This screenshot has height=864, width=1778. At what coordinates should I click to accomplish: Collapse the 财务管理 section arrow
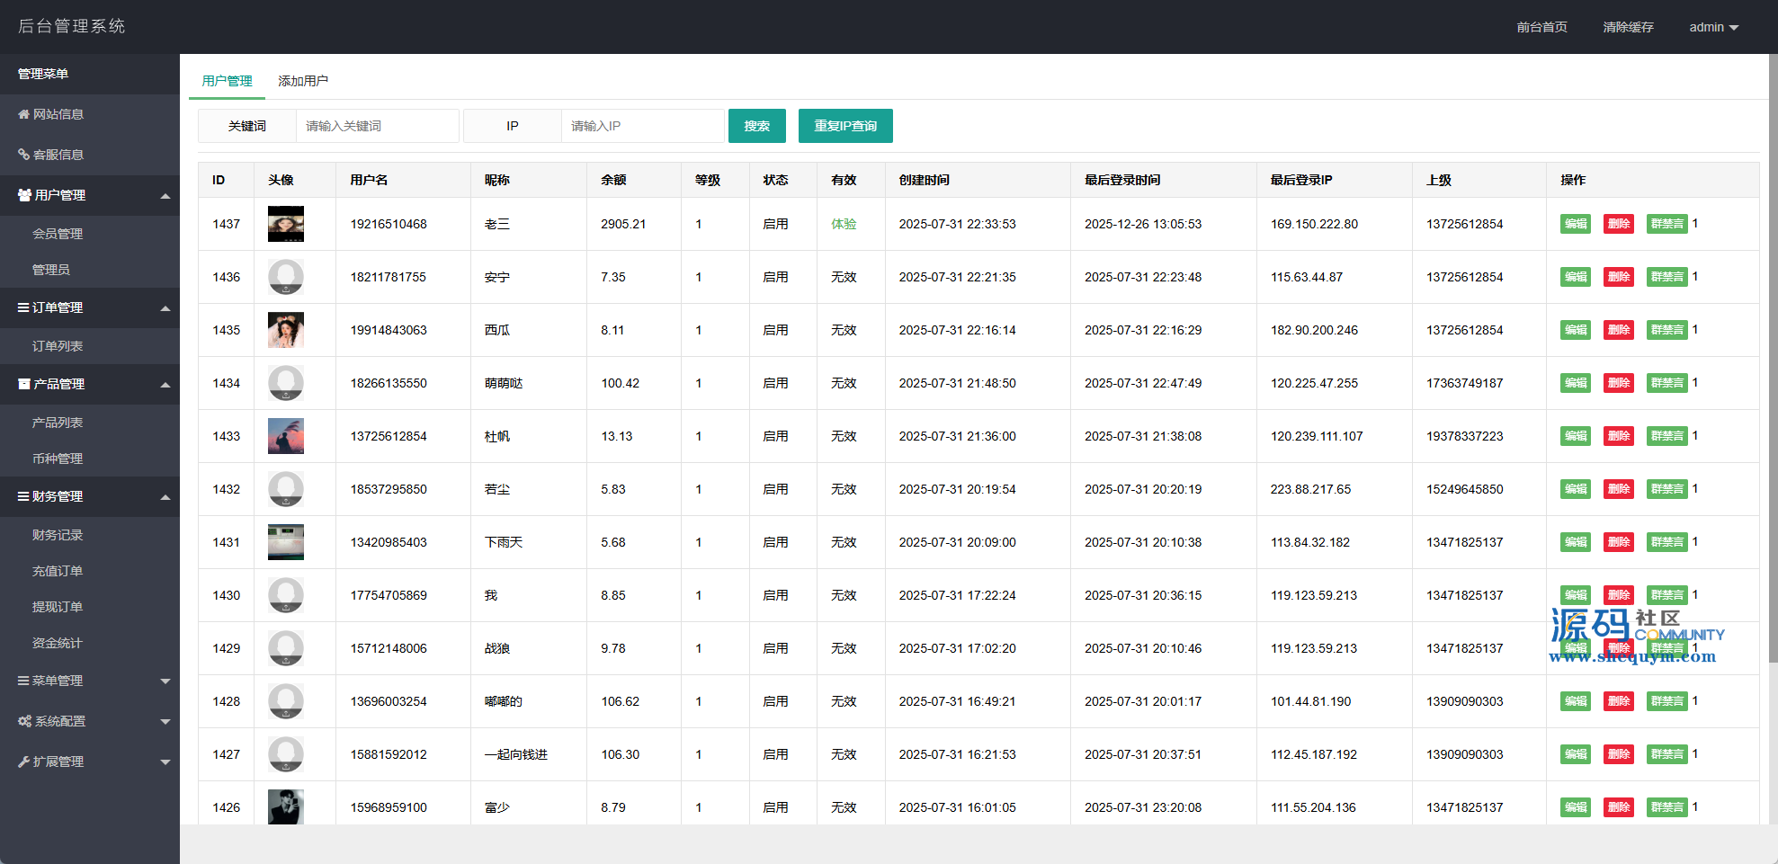click(x=165, y=497)
